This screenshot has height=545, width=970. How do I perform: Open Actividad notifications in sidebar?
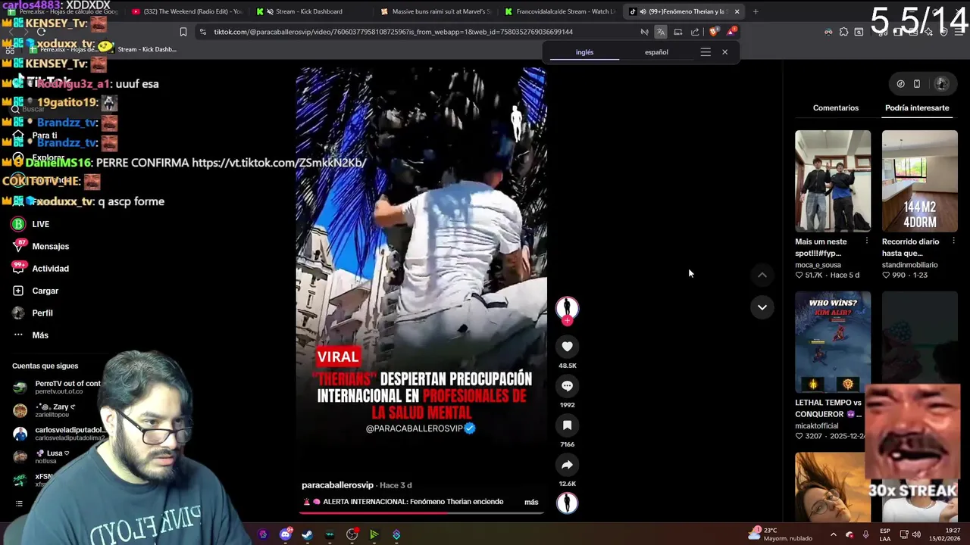coord(41,268)
